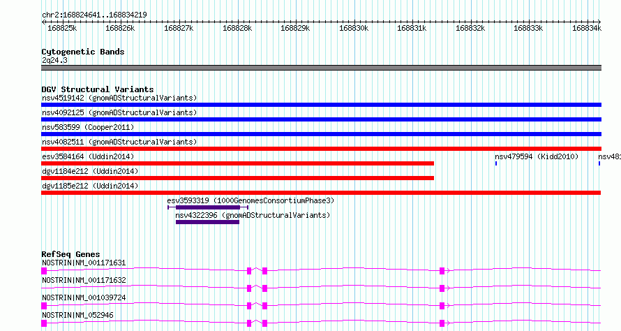
Task: Open the esv3584164 (Uddin2014) label
Action: click(x=88, y=156)
